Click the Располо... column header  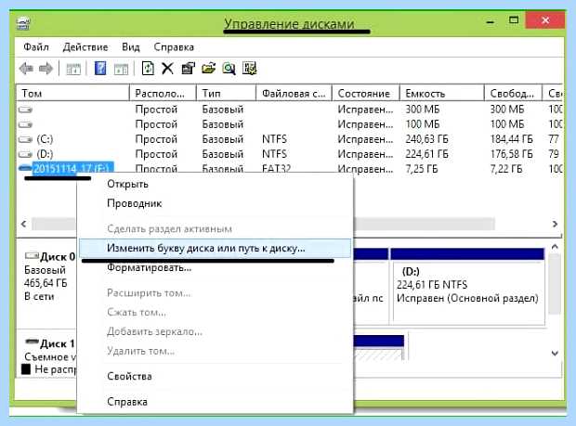(x=163, y=94)
